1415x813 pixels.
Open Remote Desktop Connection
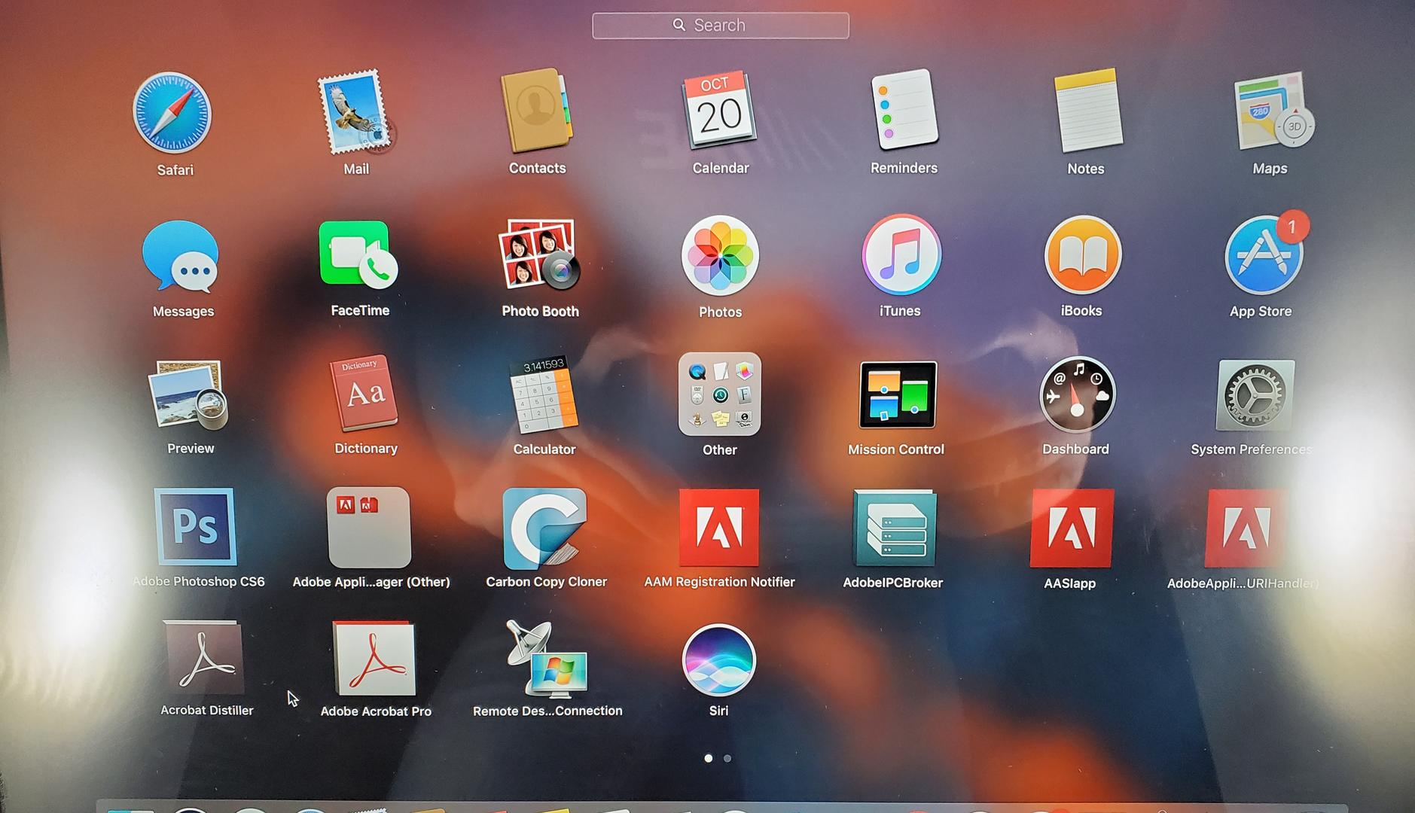click(547, 659)
